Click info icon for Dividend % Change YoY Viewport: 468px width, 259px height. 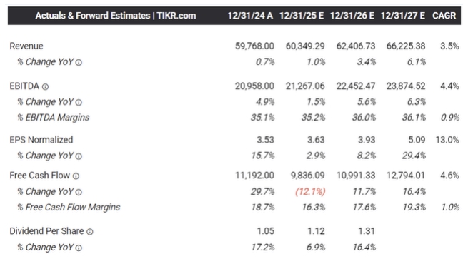(x=79, y=248)
